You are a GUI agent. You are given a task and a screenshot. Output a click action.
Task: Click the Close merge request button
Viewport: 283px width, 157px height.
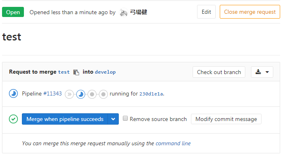(x=250, y=12)
